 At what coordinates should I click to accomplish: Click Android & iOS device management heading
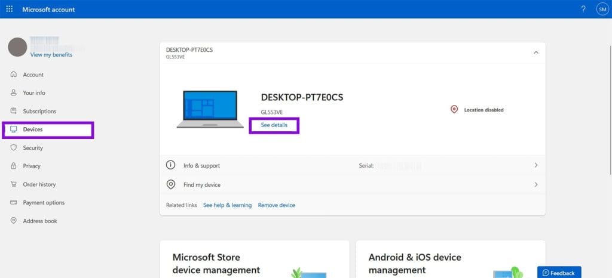coord(415,264)
